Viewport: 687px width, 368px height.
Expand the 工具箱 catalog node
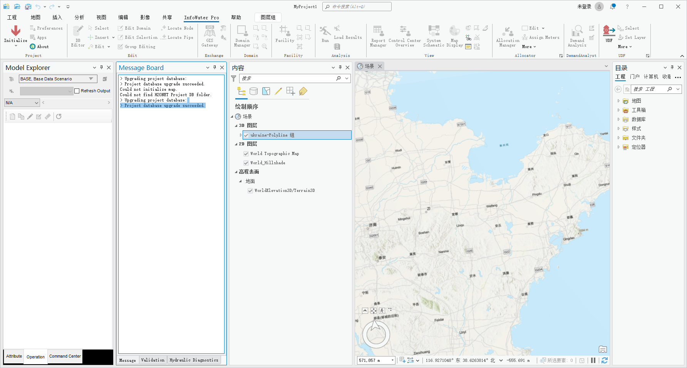(x=618, y=110)
